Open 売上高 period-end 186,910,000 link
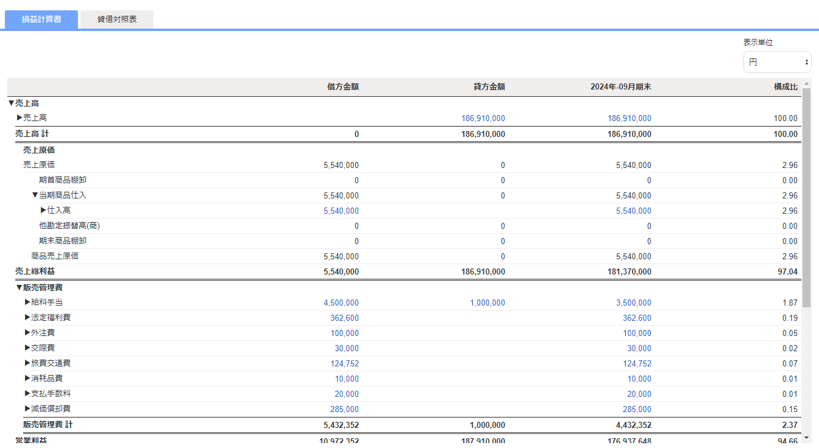 point(629,119)
